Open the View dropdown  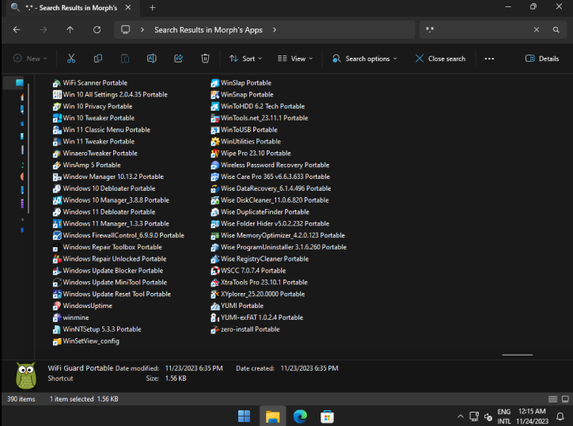295,59
